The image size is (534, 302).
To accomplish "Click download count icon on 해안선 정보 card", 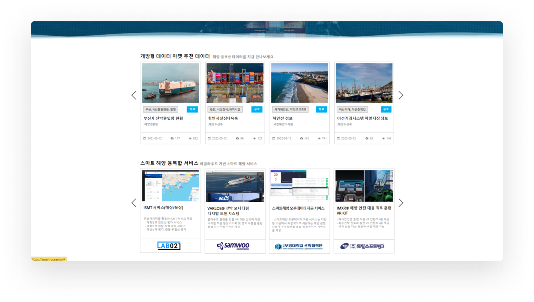I will click(302, 138).
